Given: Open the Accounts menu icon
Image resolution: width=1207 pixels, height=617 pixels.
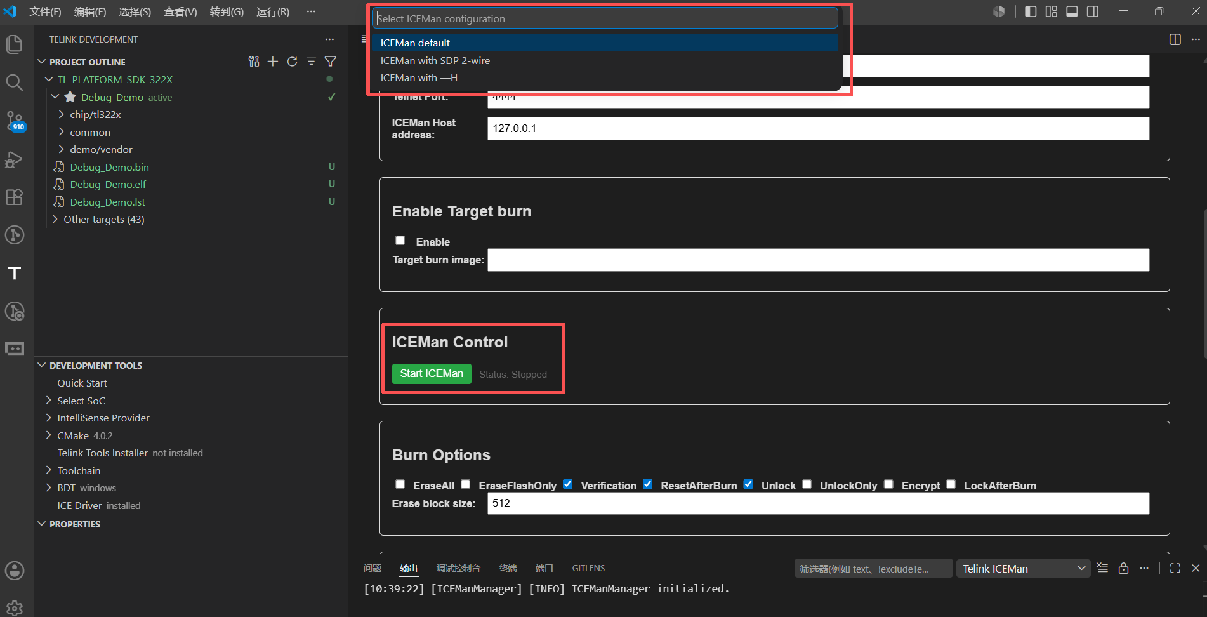Looking at the screenshot, I should click(x=14, y=571).
